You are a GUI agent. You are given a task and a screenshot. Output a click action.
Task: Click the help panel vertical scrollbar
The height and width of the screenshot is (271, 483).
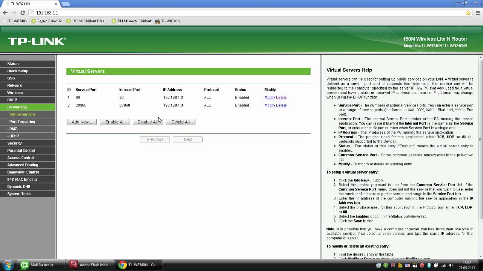coord(480,139)
